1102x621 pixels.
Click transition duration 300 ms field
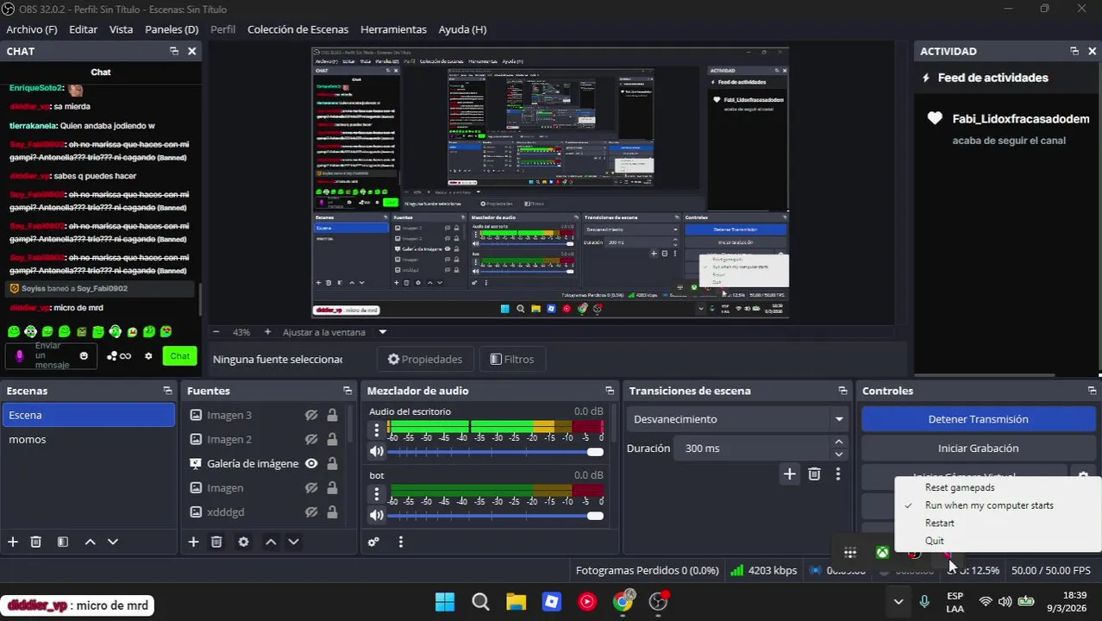pos(752,448)
